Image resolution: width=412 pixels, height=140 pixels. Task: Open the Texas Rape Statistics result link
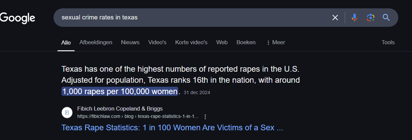[x=172, y=128]
